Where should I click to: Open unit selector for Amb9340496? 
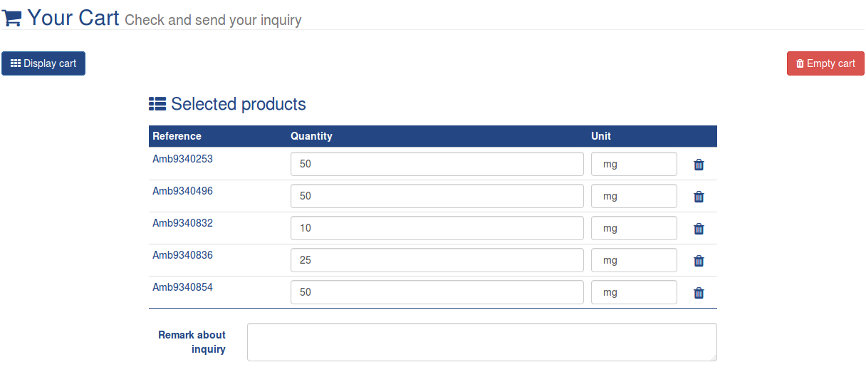634,196
